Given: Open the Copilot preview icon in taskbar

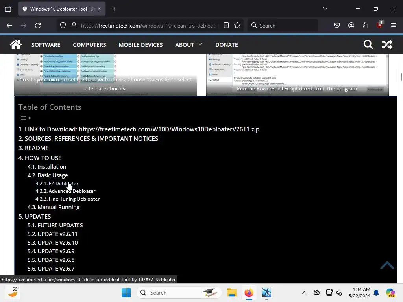Looking at the screenshot, I should click(x=390, y=293).
